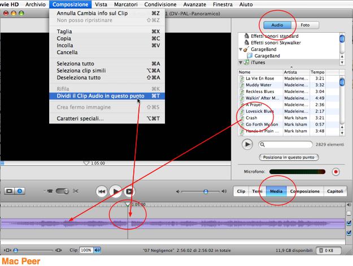Click the scrubber playhead under preview

point(86,163)
